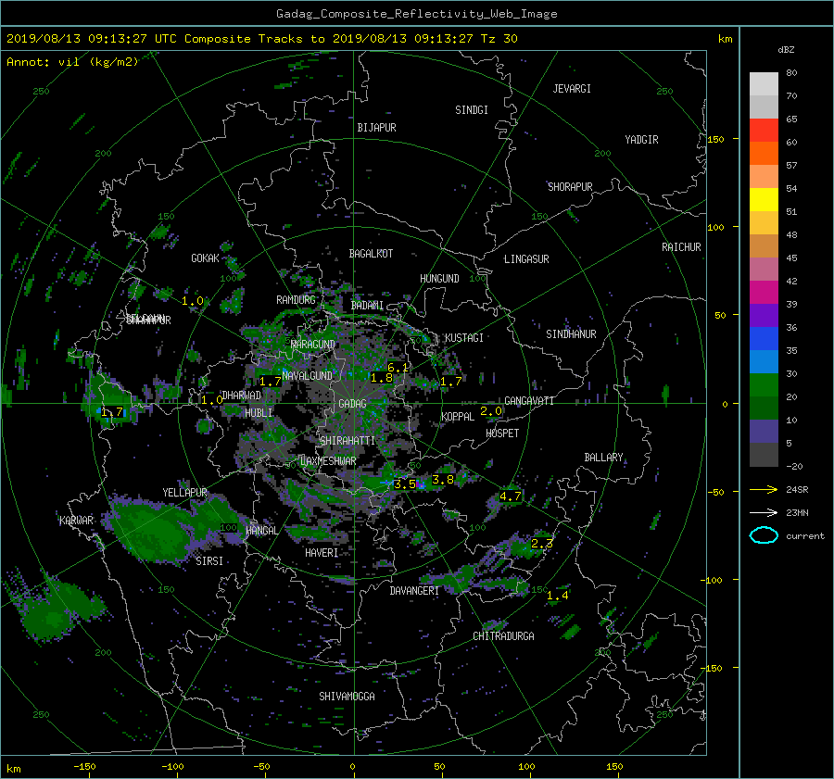Screen dimensions: 834x779
Task: Click the HUNGUND city label
Action: (x=439, y=279)
